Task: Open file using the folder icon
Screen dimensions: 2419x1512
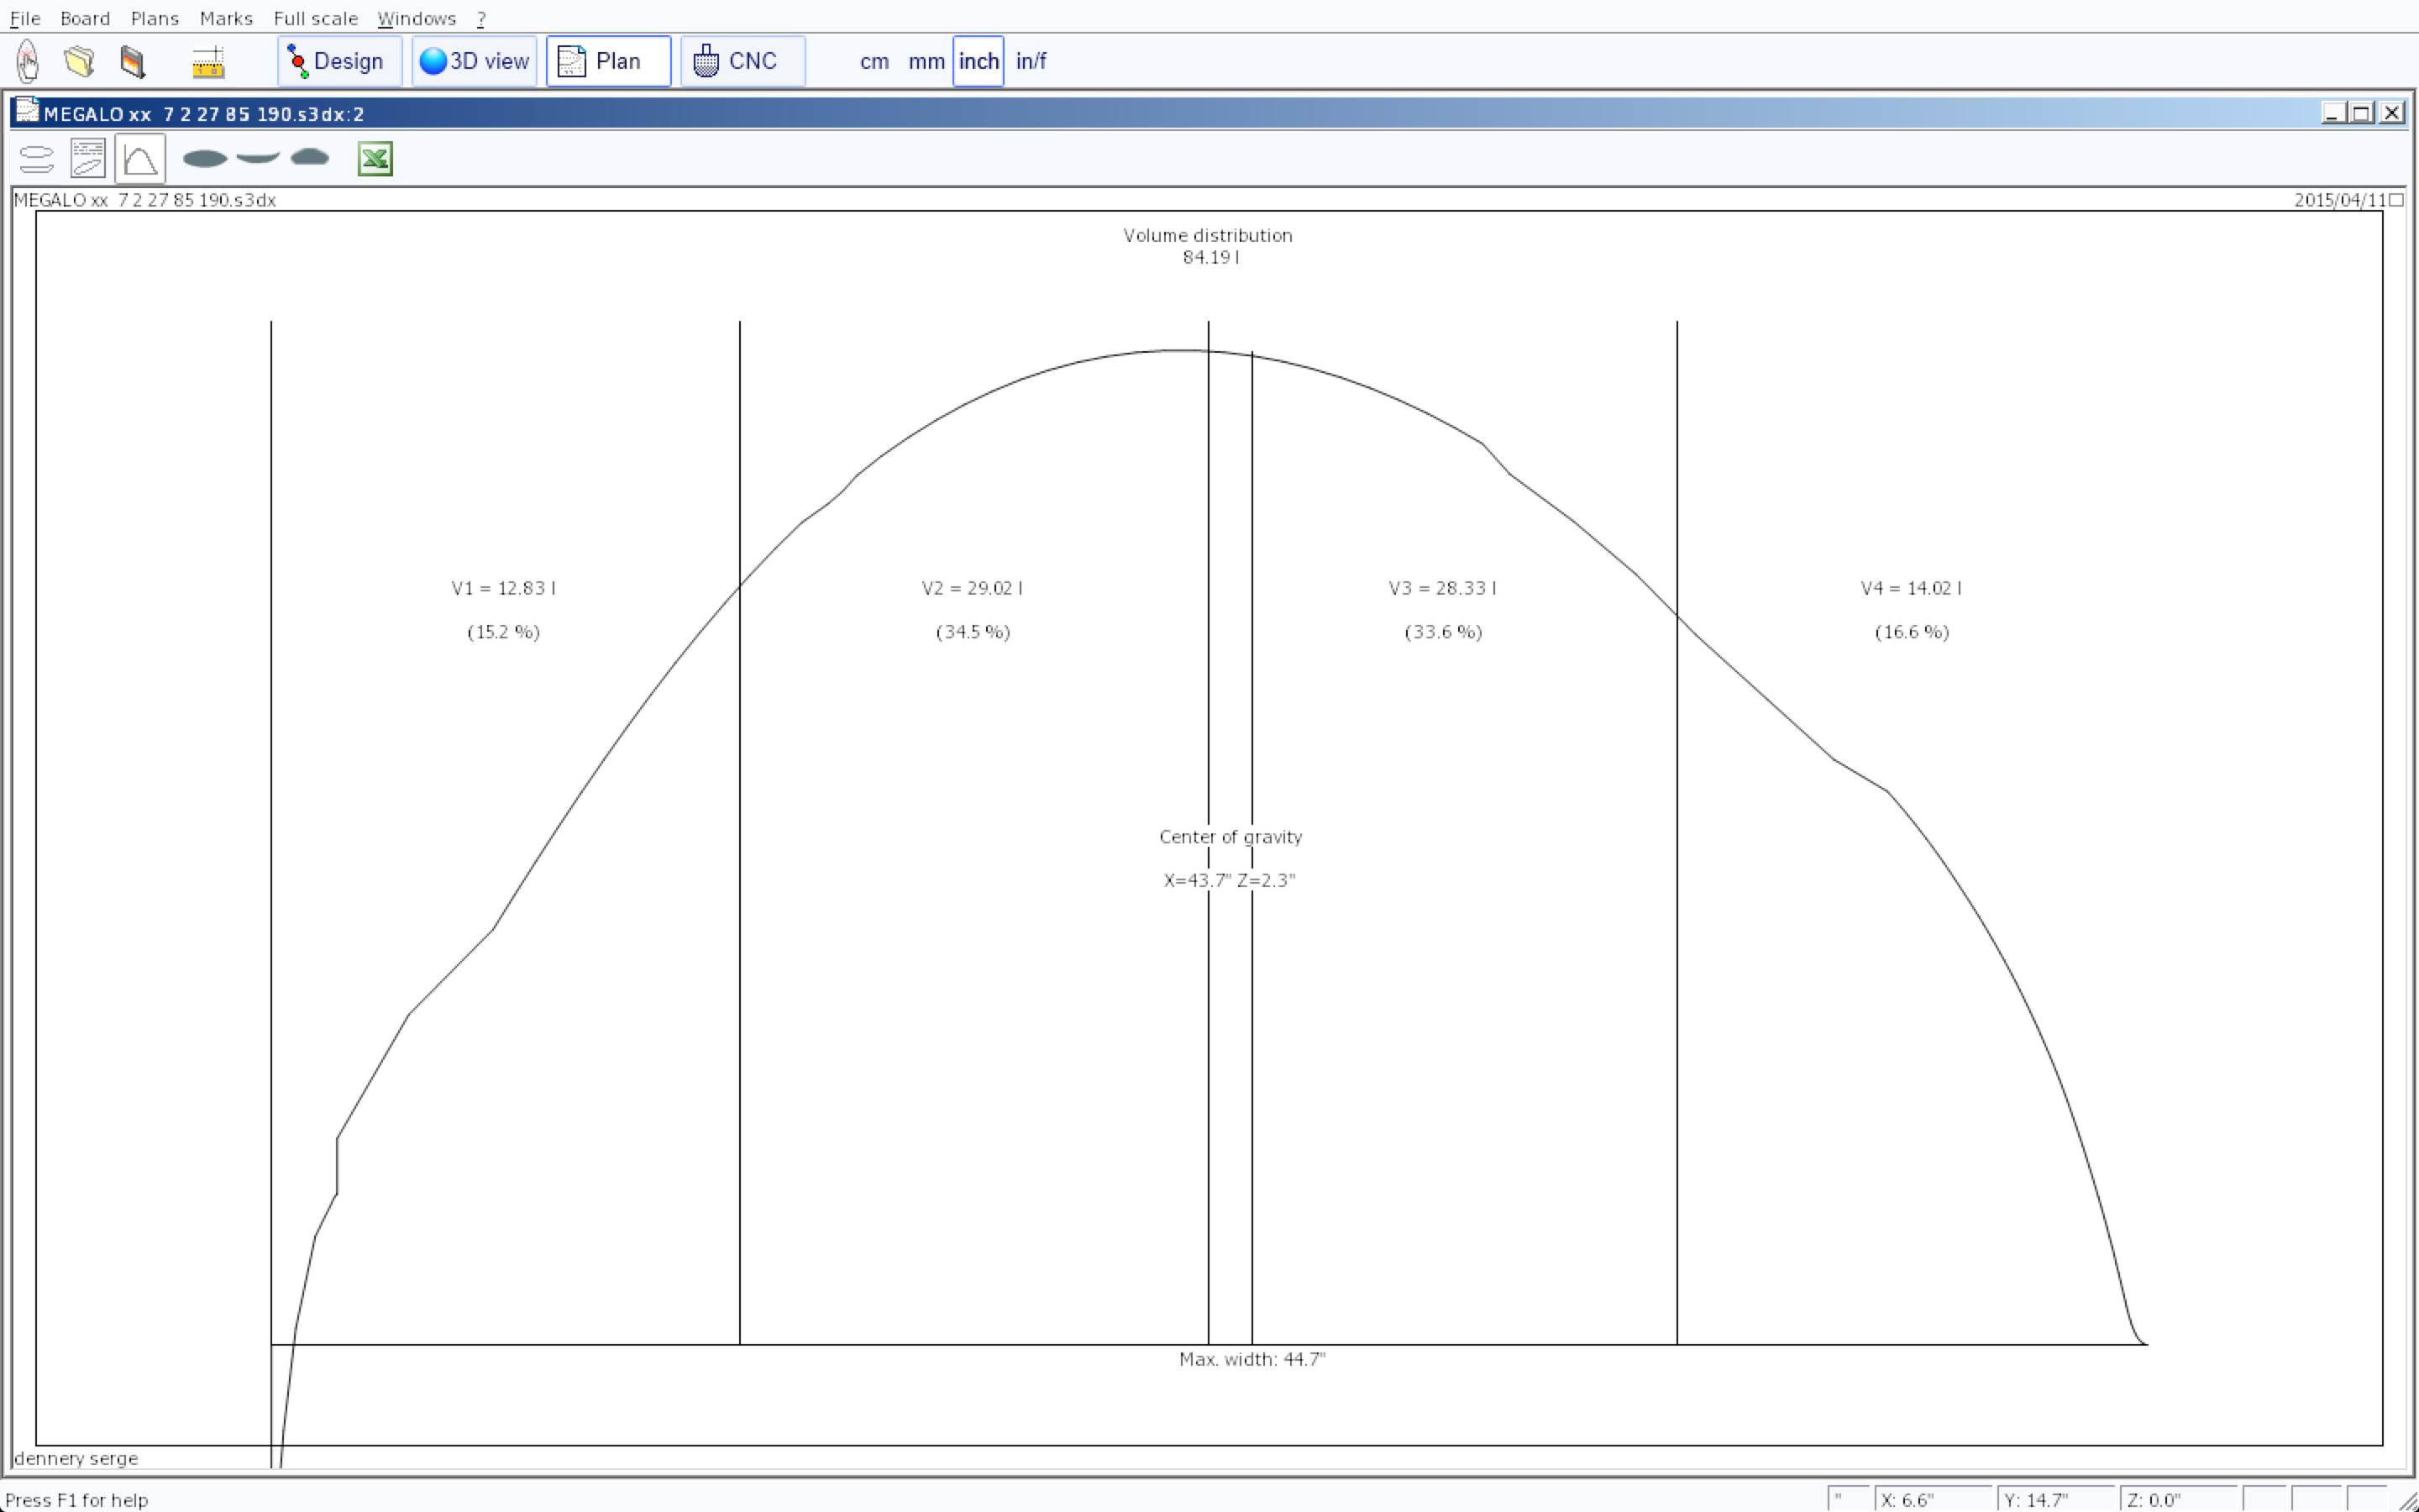Action: click(x=80, y=61)
